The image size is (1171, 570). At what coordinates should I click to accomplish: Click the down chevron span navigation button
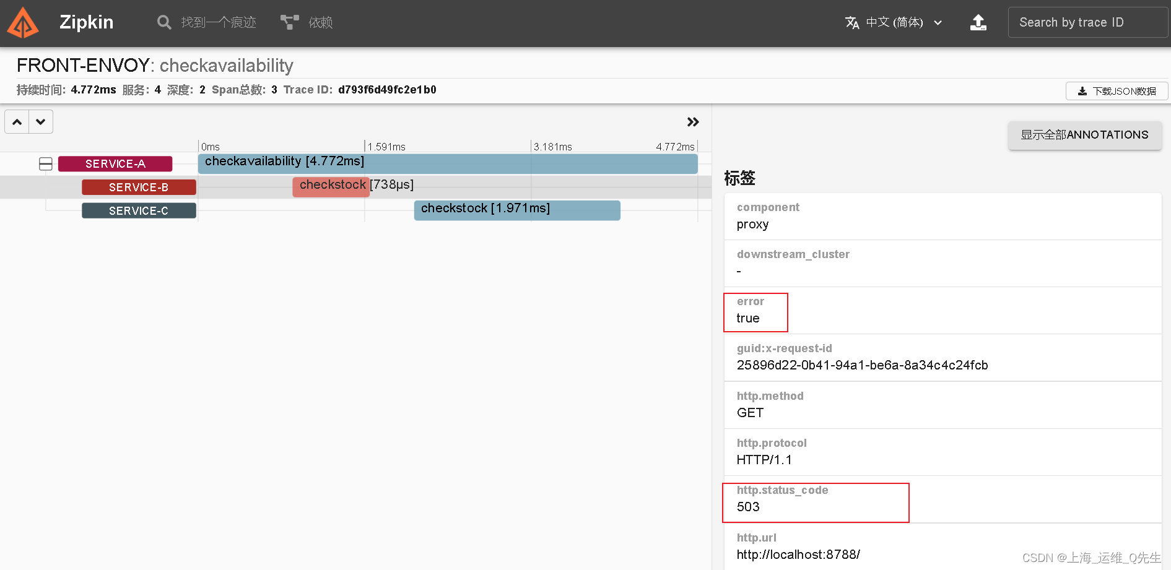(x=41, y=122)
